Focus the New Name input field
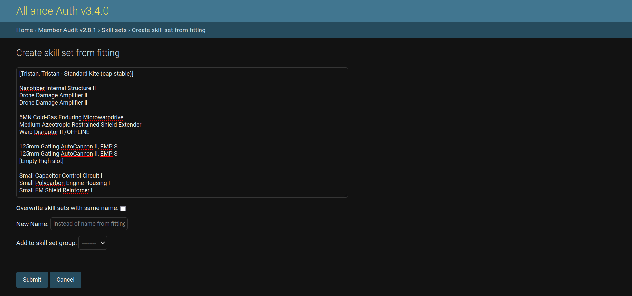Image resolution: width=632 pixels, height=296 pixels. (x=89, y=224)
